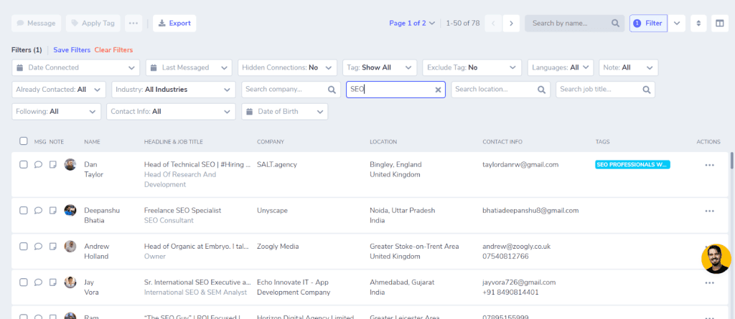The width and height of the screenshot is (735, 319).
Task: Expand the Industry: All Industries dropdown
Action: (x=174, y=90)
